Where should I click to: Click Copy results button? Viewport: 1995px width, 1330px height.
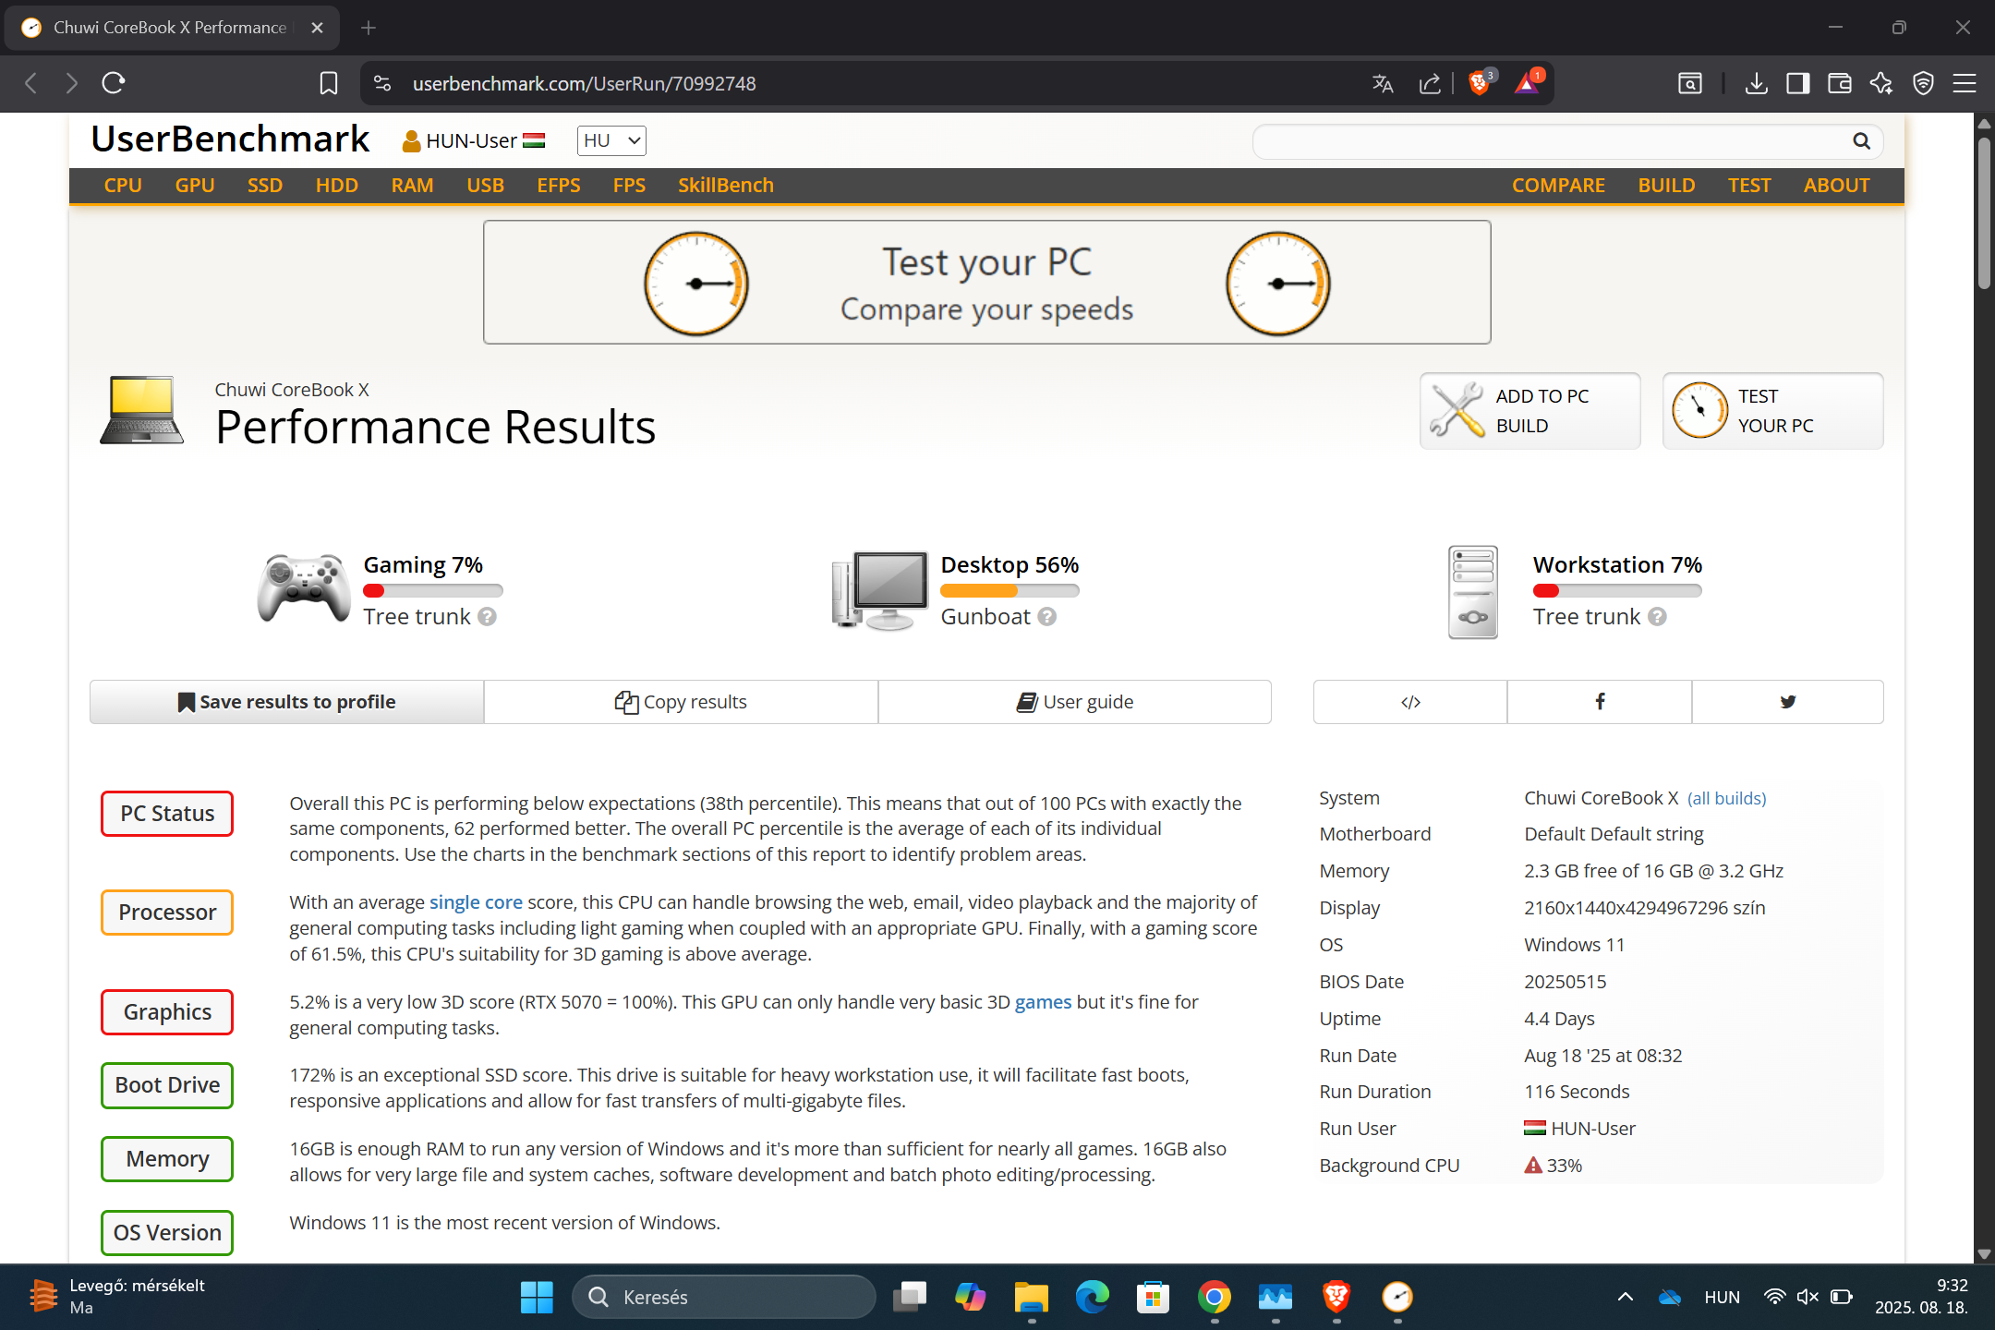coord(681,702)
